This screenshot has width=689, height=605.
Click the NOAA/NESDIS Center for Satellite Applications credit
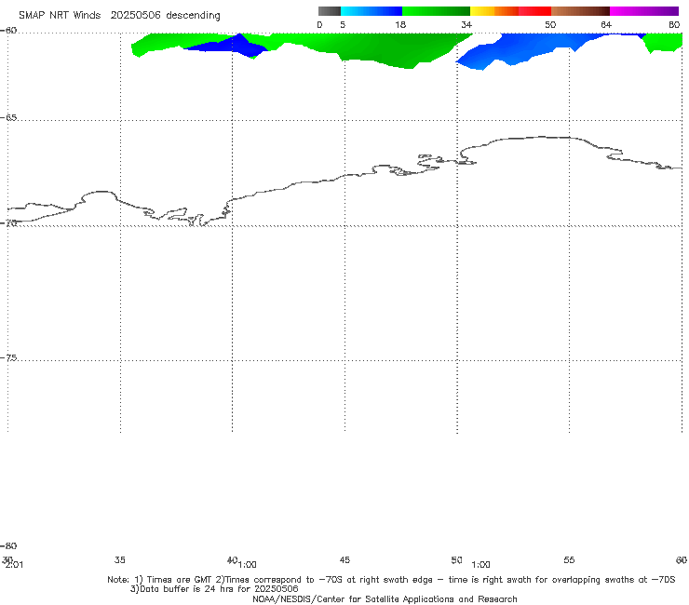[385, 598]
